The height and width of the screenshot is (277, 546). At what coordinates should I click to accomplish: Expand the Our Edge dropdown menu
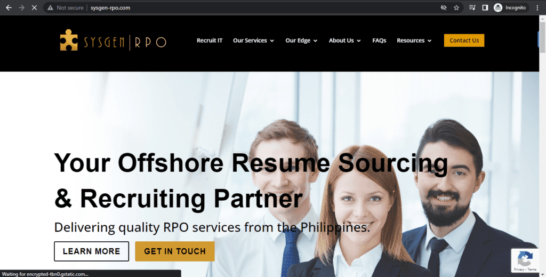[302, 41]
